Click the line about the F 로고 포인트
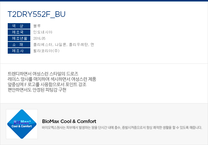 pos(47,84)
